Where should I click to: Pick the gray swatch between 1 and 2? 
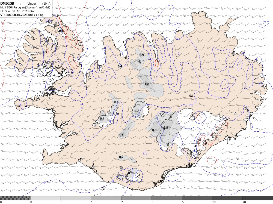coord(106,198)
